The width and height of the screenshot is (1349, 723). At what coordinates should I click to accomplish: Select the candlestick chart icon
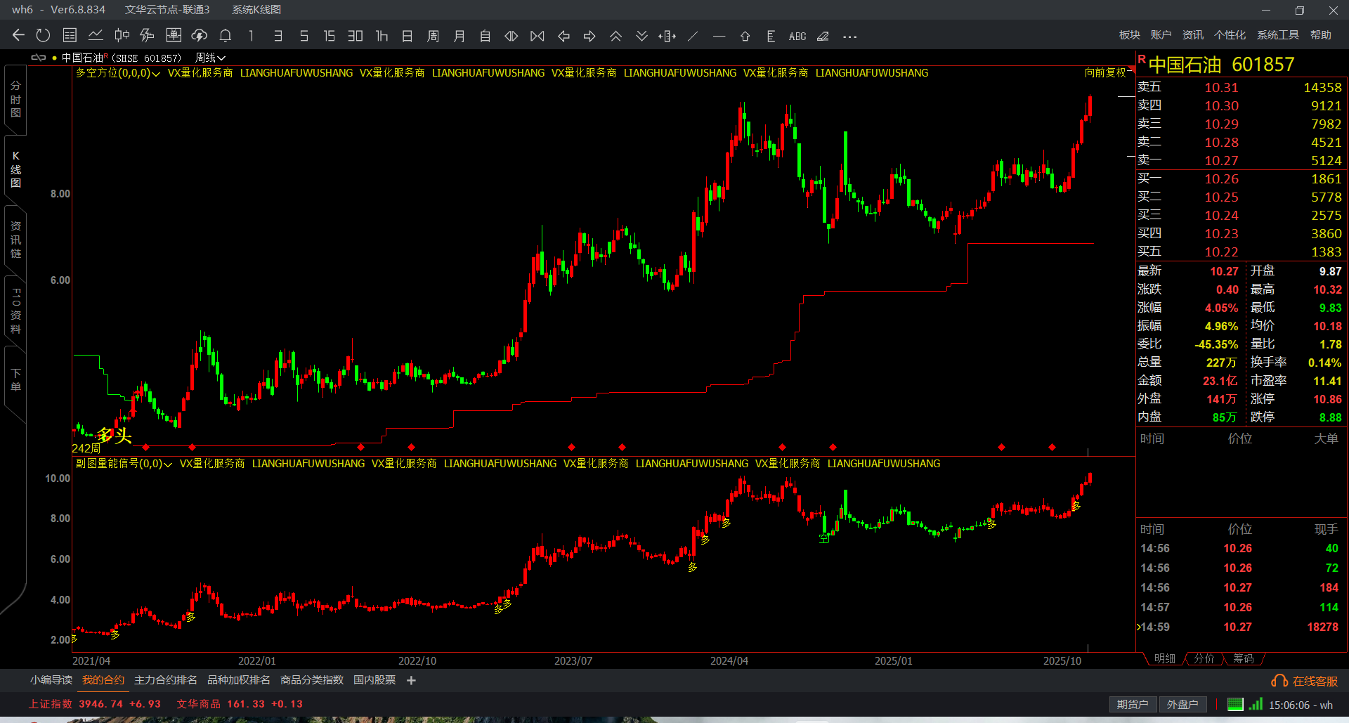(x=122, y=35)
